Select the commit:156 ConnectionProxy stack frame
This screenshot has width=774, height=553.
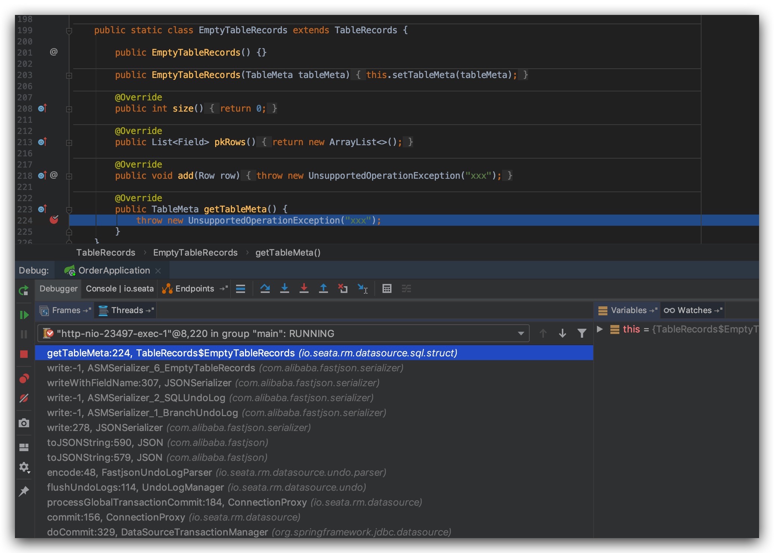(x=116, y=517)
